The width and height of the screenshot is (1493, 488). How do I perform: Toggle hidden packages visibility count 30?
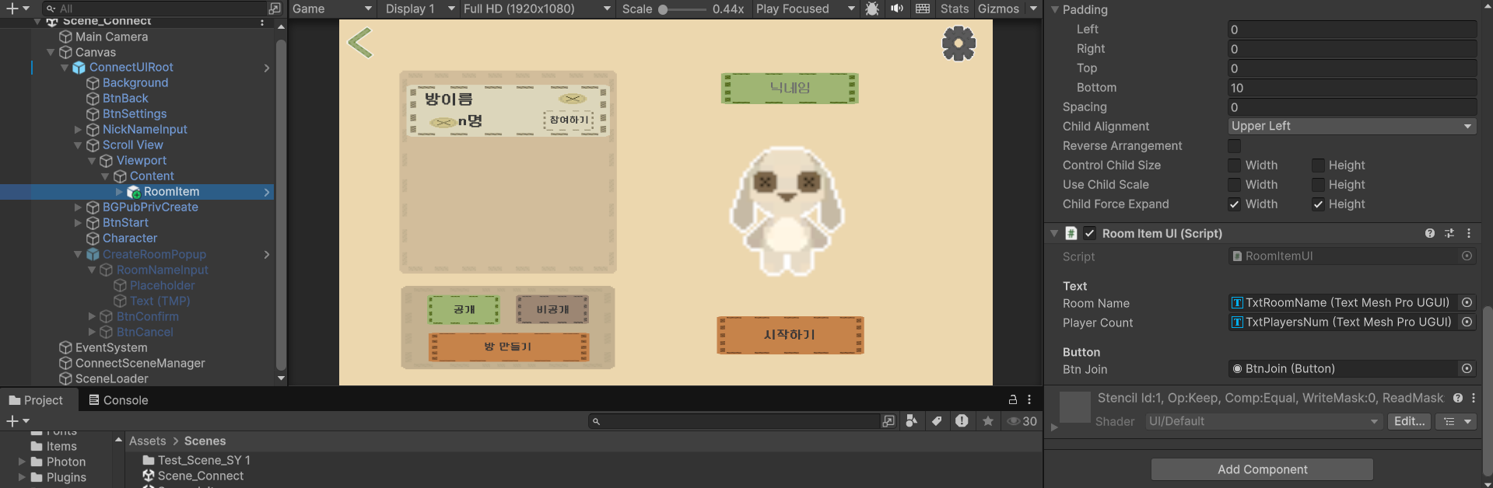(1022, 421)
